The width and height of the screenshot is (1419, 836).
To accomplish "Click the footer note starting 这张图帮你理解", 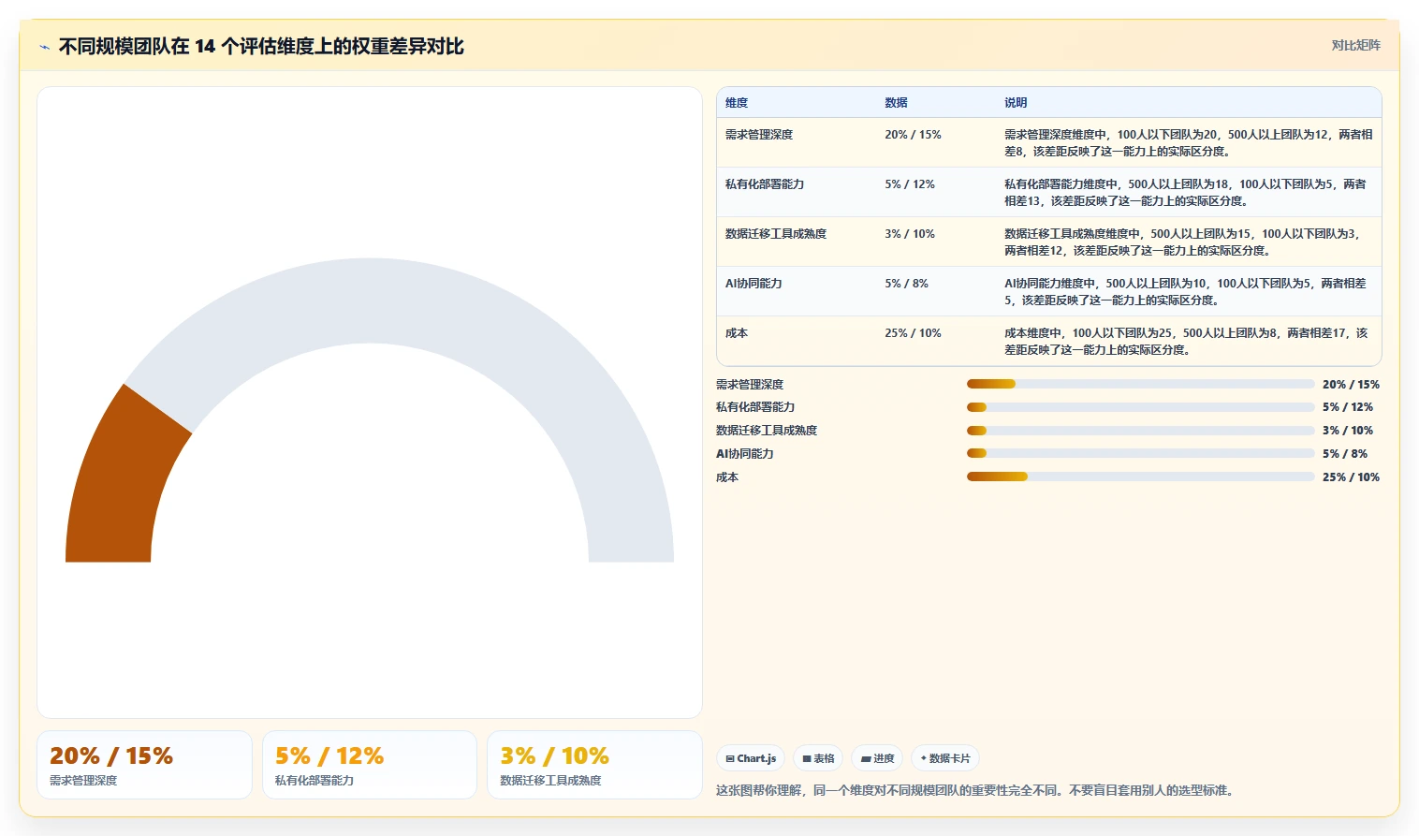I will [977, 791].
